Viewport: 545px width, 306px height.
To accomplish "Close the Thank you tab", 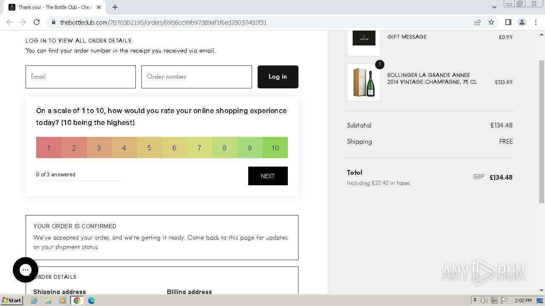I will pos(99,7).
